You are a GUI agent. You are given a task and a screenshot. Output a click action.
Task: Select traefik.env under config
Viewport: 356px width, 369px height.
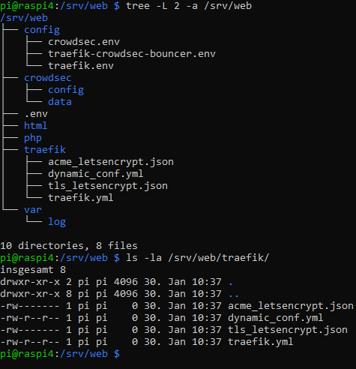(81, 66)
